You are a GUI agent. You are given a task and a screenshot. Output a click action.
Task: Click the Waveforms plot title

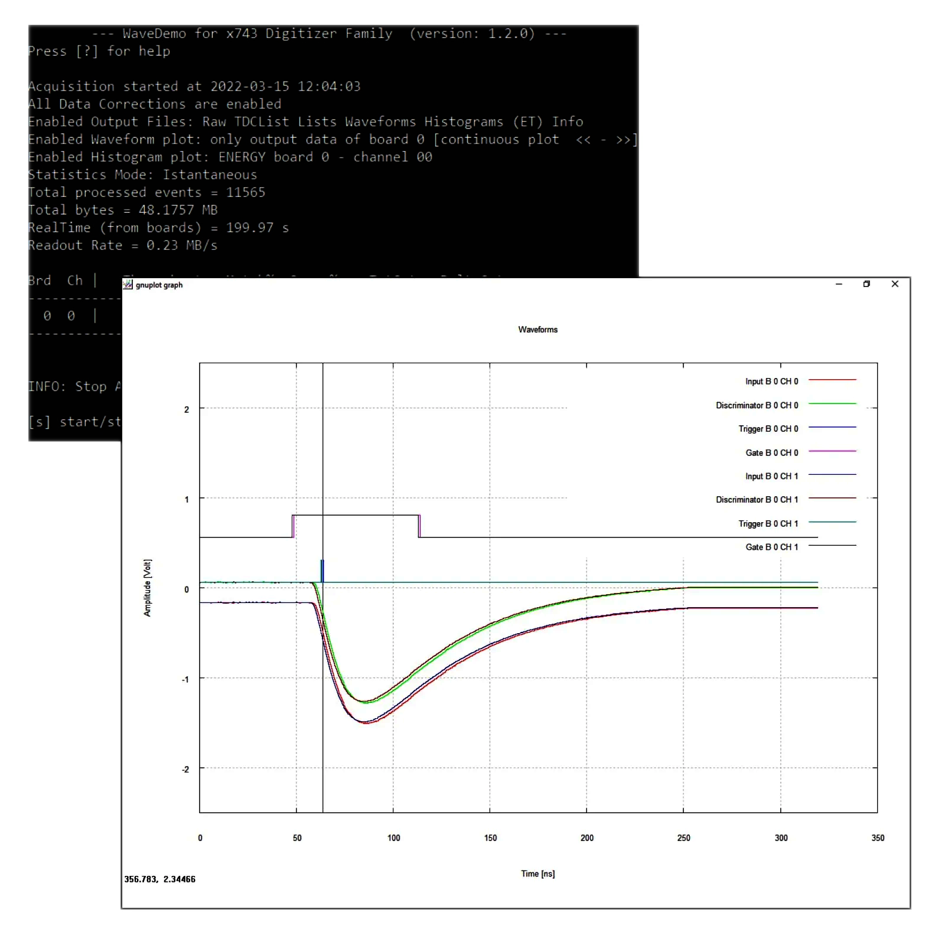pyautogui.click(x=537, y=330)
